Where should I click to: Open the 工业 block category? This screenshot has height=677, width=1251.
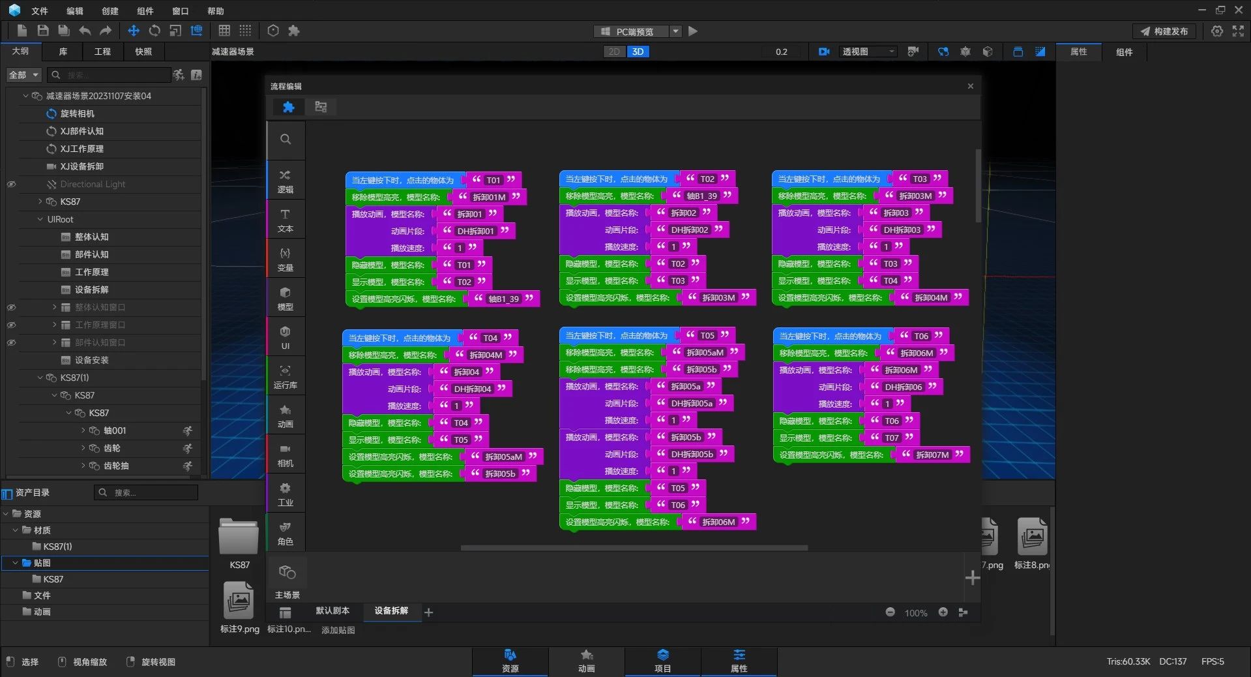point(286,494)
